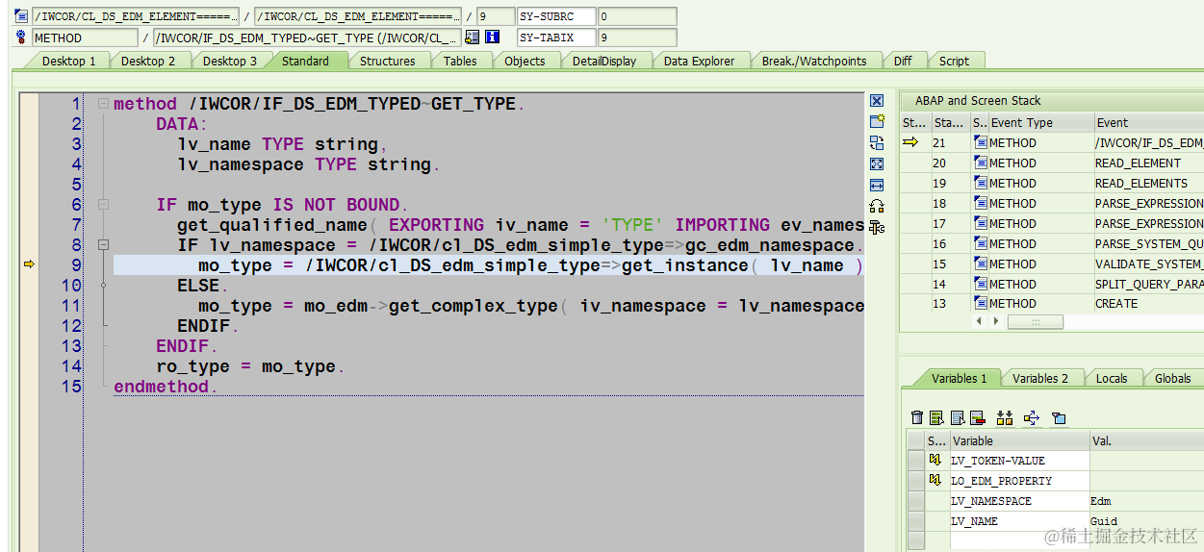Click right arrow of stack horizontal scrollbar
This screenshot has width=1204, height=552.
tap(996, 321)
